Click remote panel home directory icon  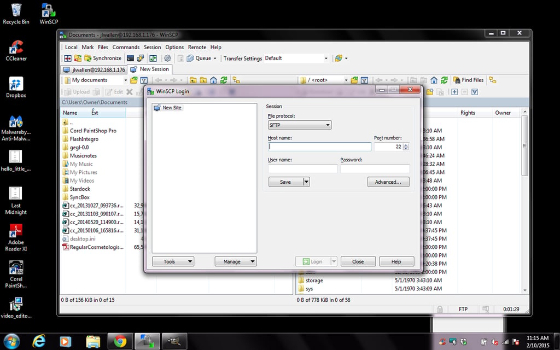434,80
